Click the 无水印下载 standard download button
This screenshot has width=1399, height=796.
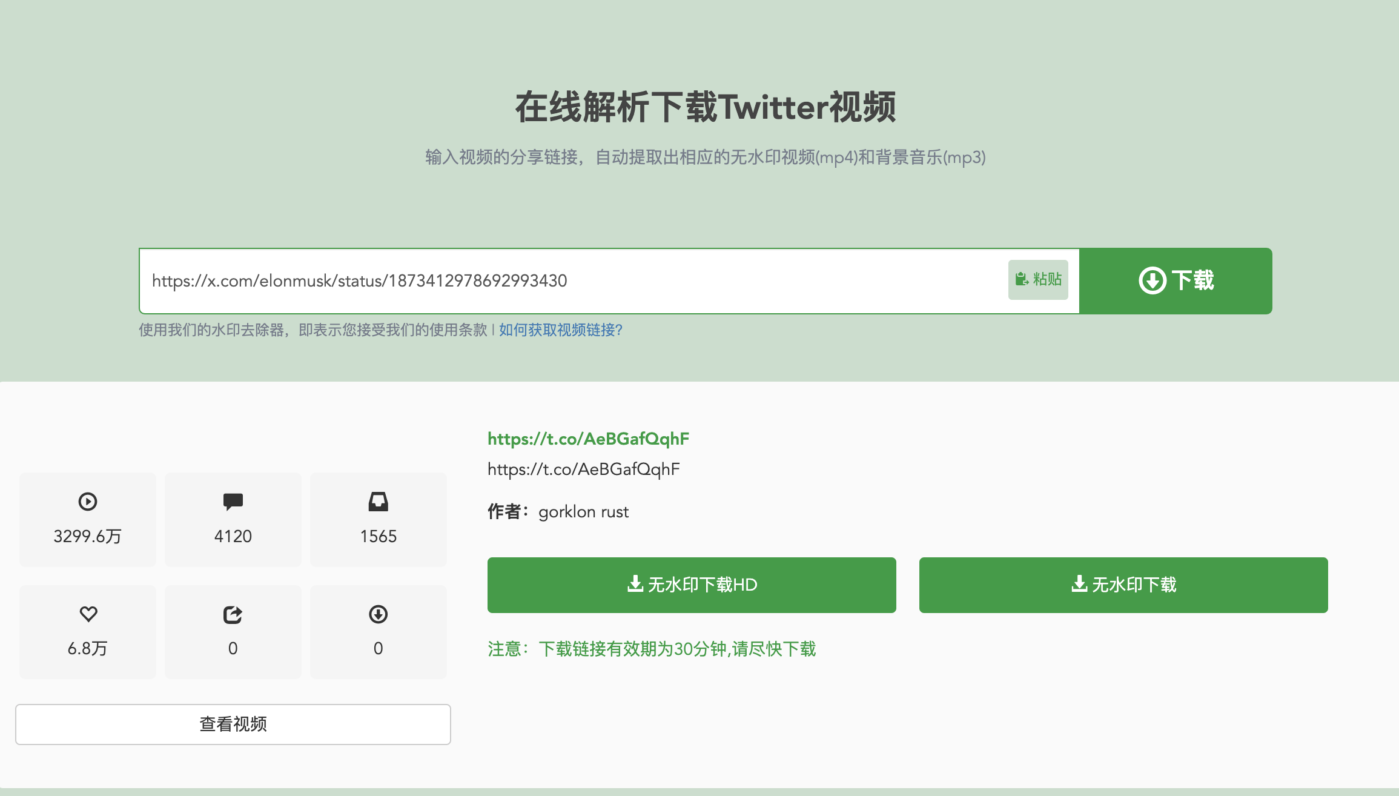(1123, 585)
